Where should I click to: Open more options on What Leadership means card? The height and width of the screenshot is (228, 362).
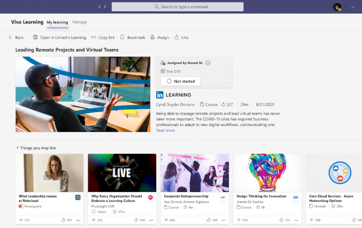79,220
